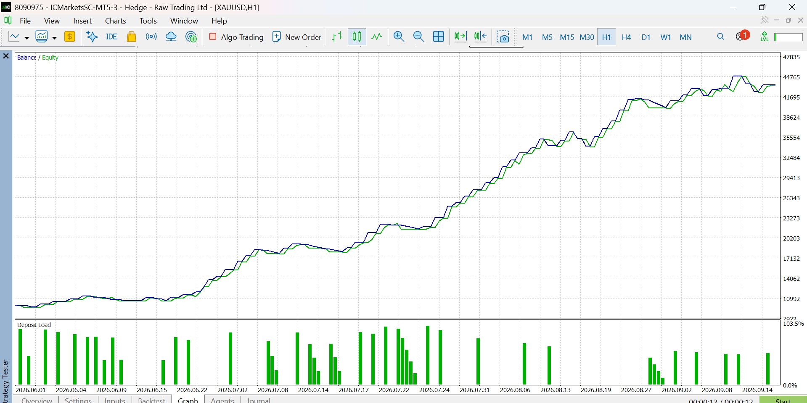Screen dimensions: 807x403
Task: Open the VPS cloud hosting icon
Action: (x=171, y=37)
